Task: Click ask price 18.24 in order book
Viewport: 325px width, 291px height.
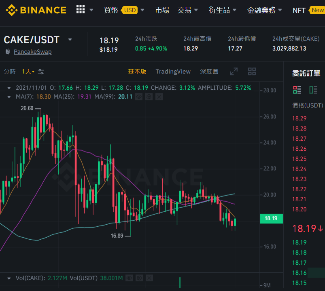Action: (x=299, y=169)
